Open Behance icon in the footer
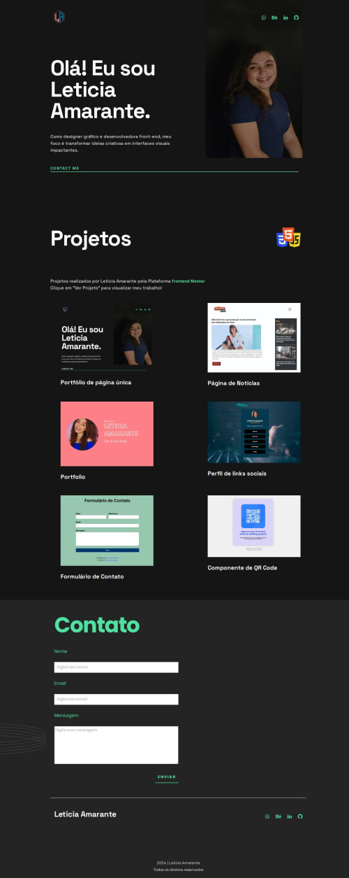Image resolution: width=349 pixels, height=878 pixels. (278, 816)
